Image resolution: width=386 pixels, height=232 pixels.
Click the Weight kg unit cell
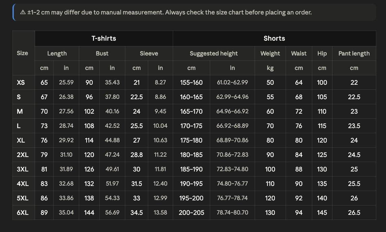270,68
